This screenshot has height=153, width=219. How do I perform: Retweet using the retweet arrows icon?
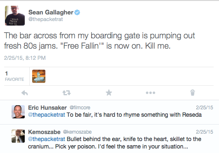[67, 93]
